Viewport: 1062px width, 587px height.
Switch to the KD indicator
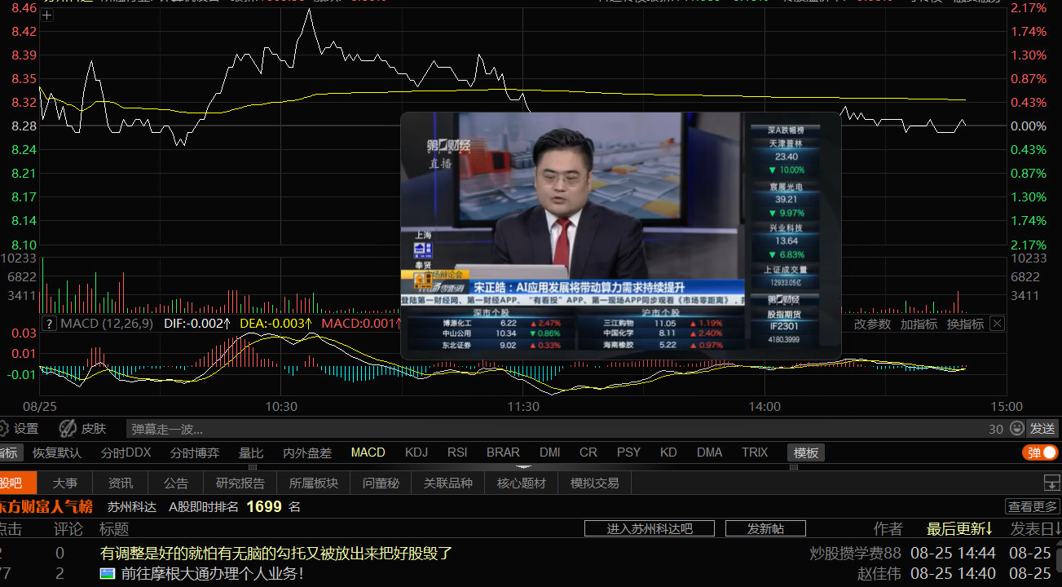click(668, 452)
